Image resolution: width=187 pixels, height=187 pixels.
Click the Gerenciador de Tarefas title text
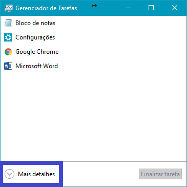46,8
